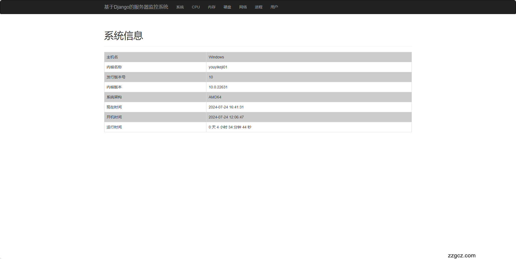
Task: Click the 发行版本号 row label
Action: tap(116, 77)
